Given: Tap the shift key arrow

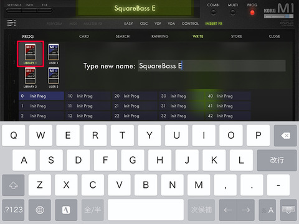Looking at the screenshot, I should point(13,185).
